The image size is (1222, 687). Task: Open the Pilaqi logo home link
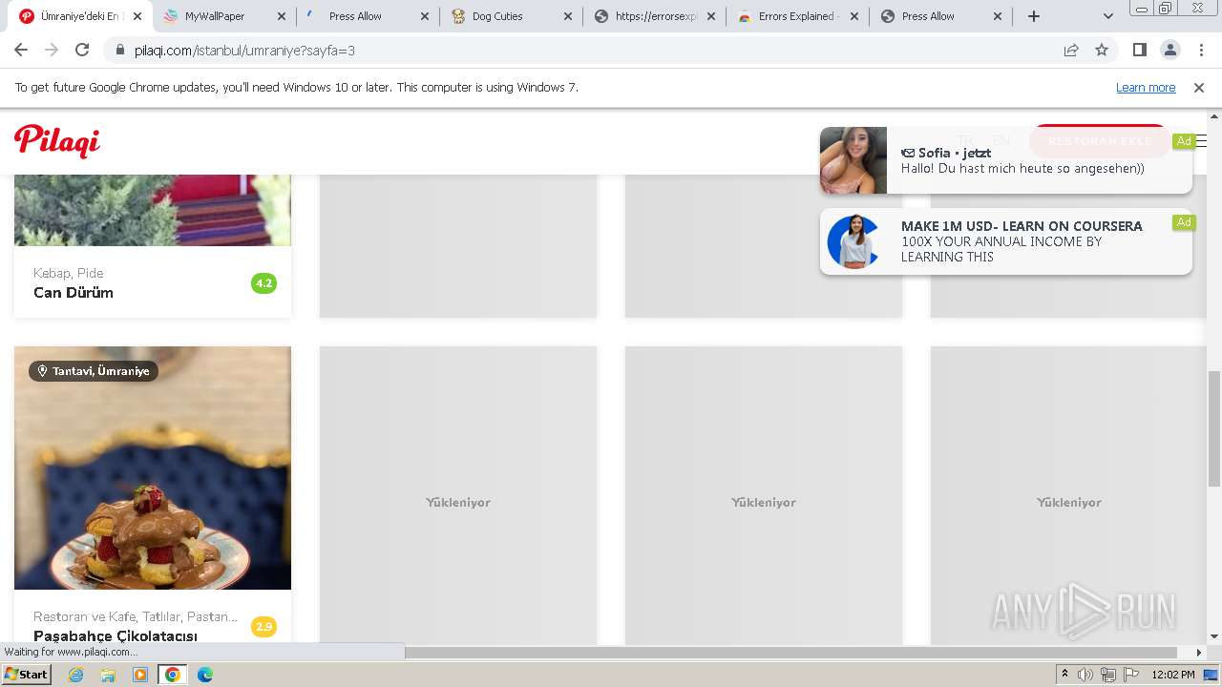tap(57, 141)
